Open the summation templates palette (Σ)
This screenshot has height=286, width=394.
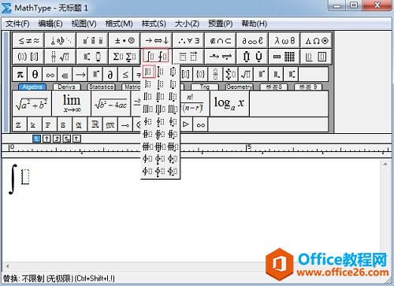125,56
